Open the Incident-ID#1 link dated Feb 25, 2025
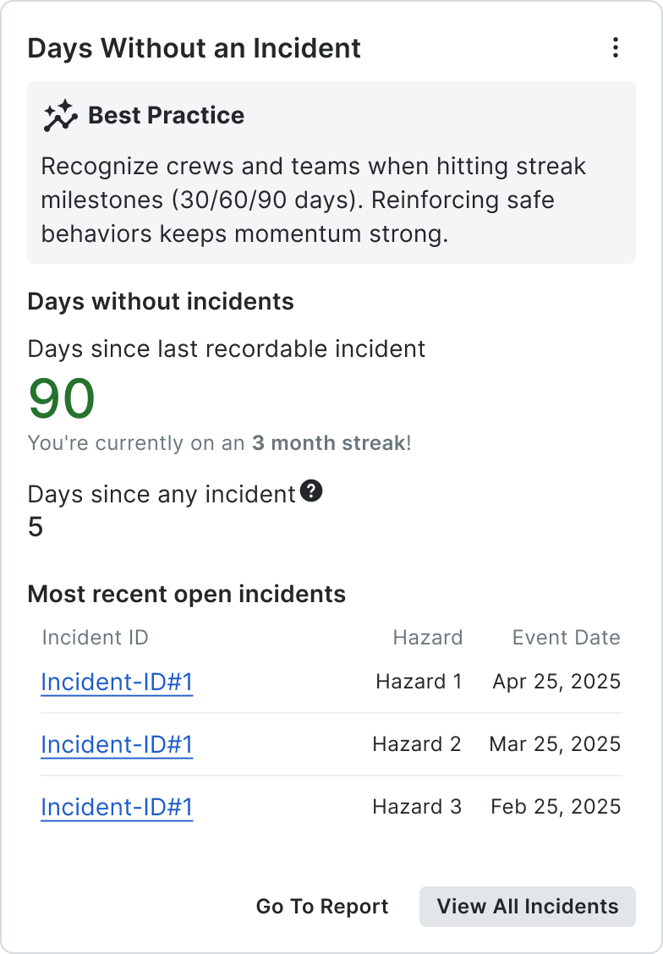 [x=116, y=807]
